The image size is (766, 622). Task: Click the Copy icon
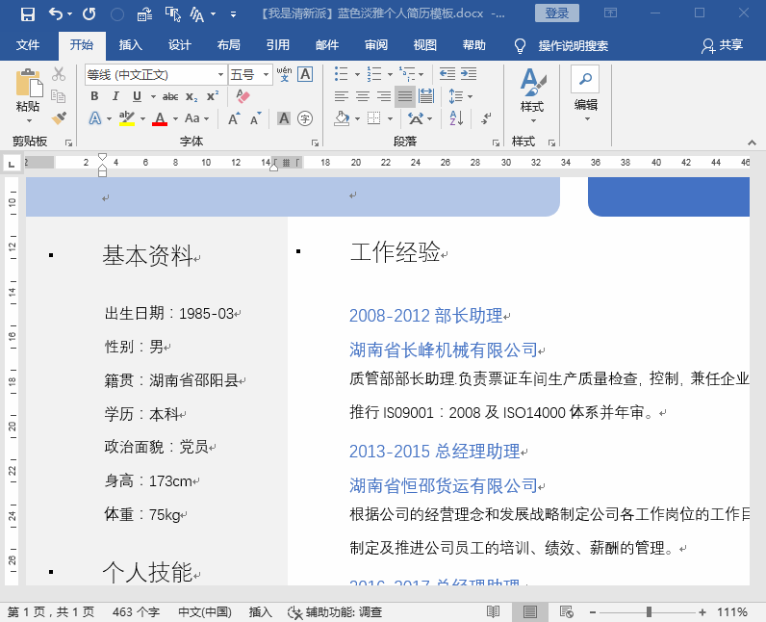(59, 96)
